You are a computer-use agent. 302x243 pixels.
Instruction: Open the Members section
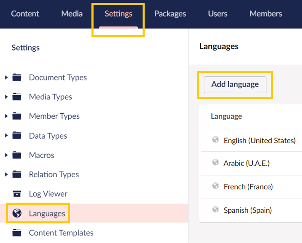265,14
